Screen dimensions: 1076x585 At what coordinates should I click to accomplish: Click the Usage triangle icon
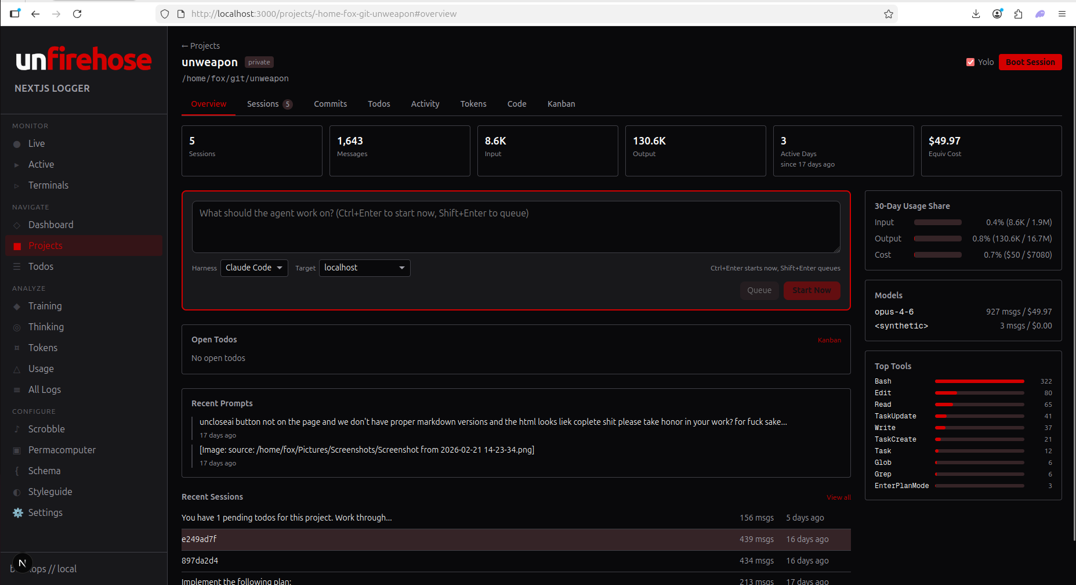pos(17,369)
